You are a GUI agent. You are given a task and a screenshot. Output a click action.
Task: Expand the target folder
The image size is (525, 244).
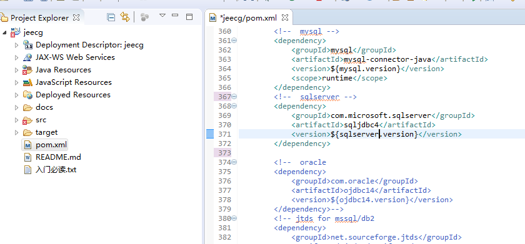[x=17, y=133]
